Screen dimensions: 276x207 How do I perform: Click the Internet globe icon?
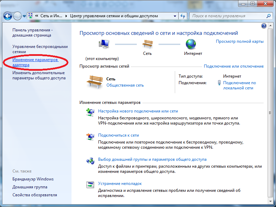(191, 44)
